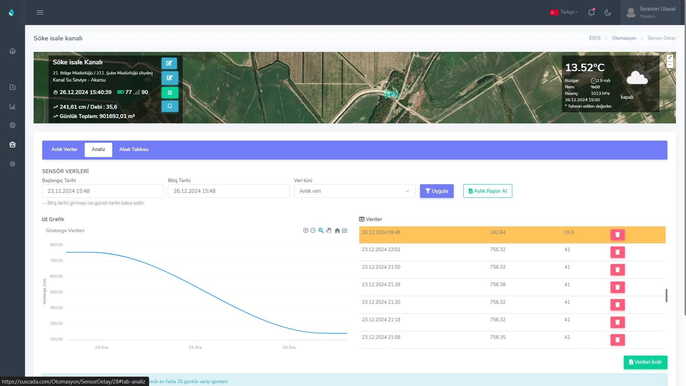
Task: Expand the Veri türü Anlık veri dropdown
Action: tap(354, 191)
